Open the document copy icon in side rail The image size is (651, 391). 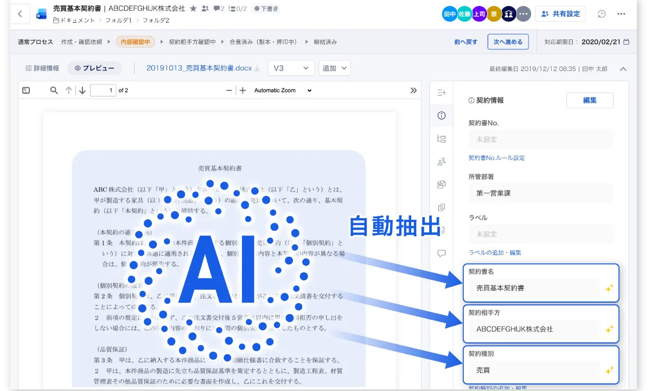click(x=441, y=184)
